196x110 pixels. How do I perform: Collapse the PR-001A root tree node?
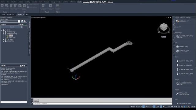pos(2,30)
